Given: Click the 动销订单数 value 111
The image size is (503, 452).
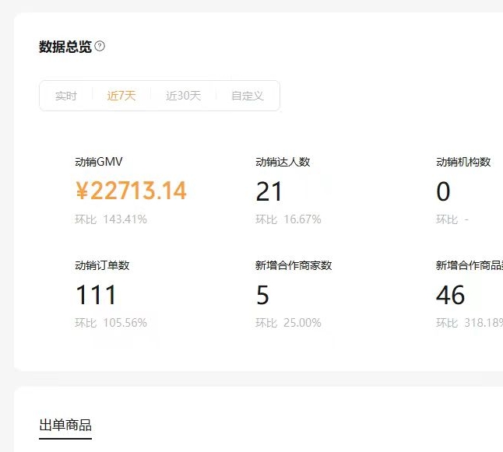Looking at the screenshot, I should [x=96, y=295].
